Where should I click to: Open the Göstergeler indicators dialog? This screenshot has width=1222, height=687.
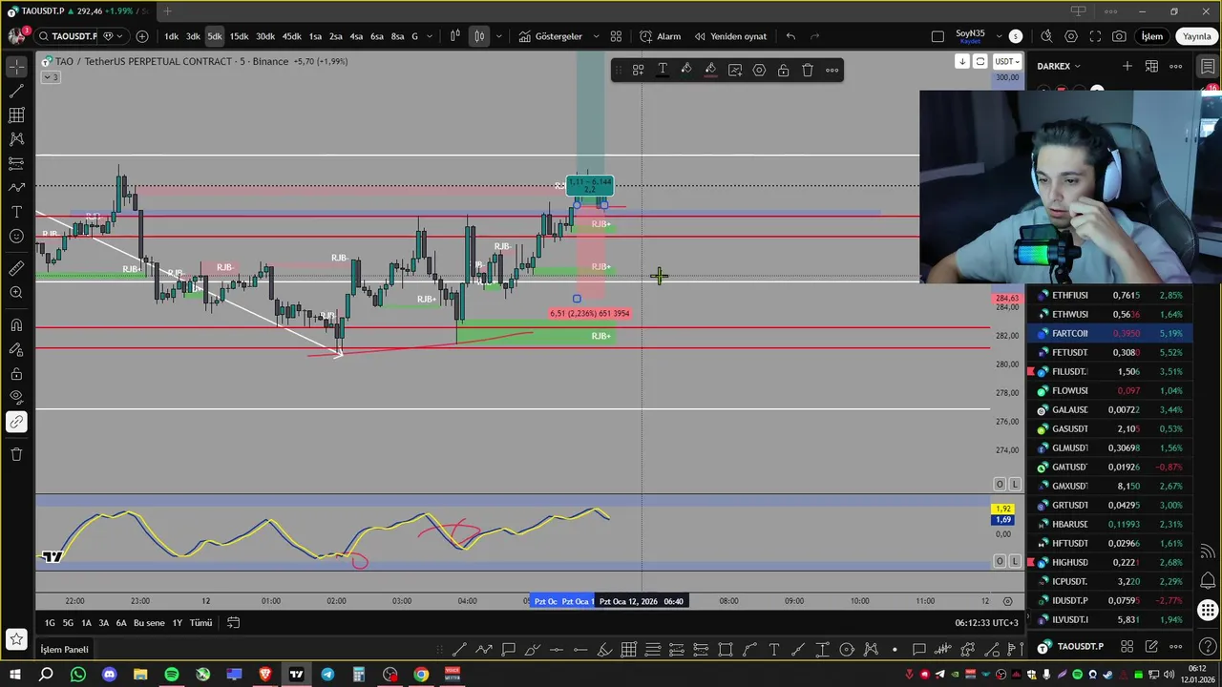550,36
